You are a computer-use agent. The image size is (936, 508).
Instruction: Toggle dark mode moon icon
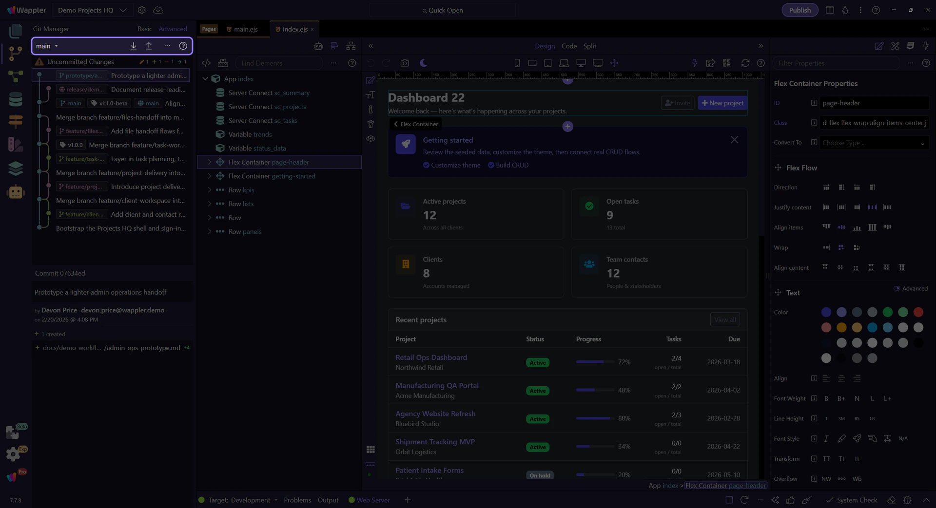click(423, 63)
